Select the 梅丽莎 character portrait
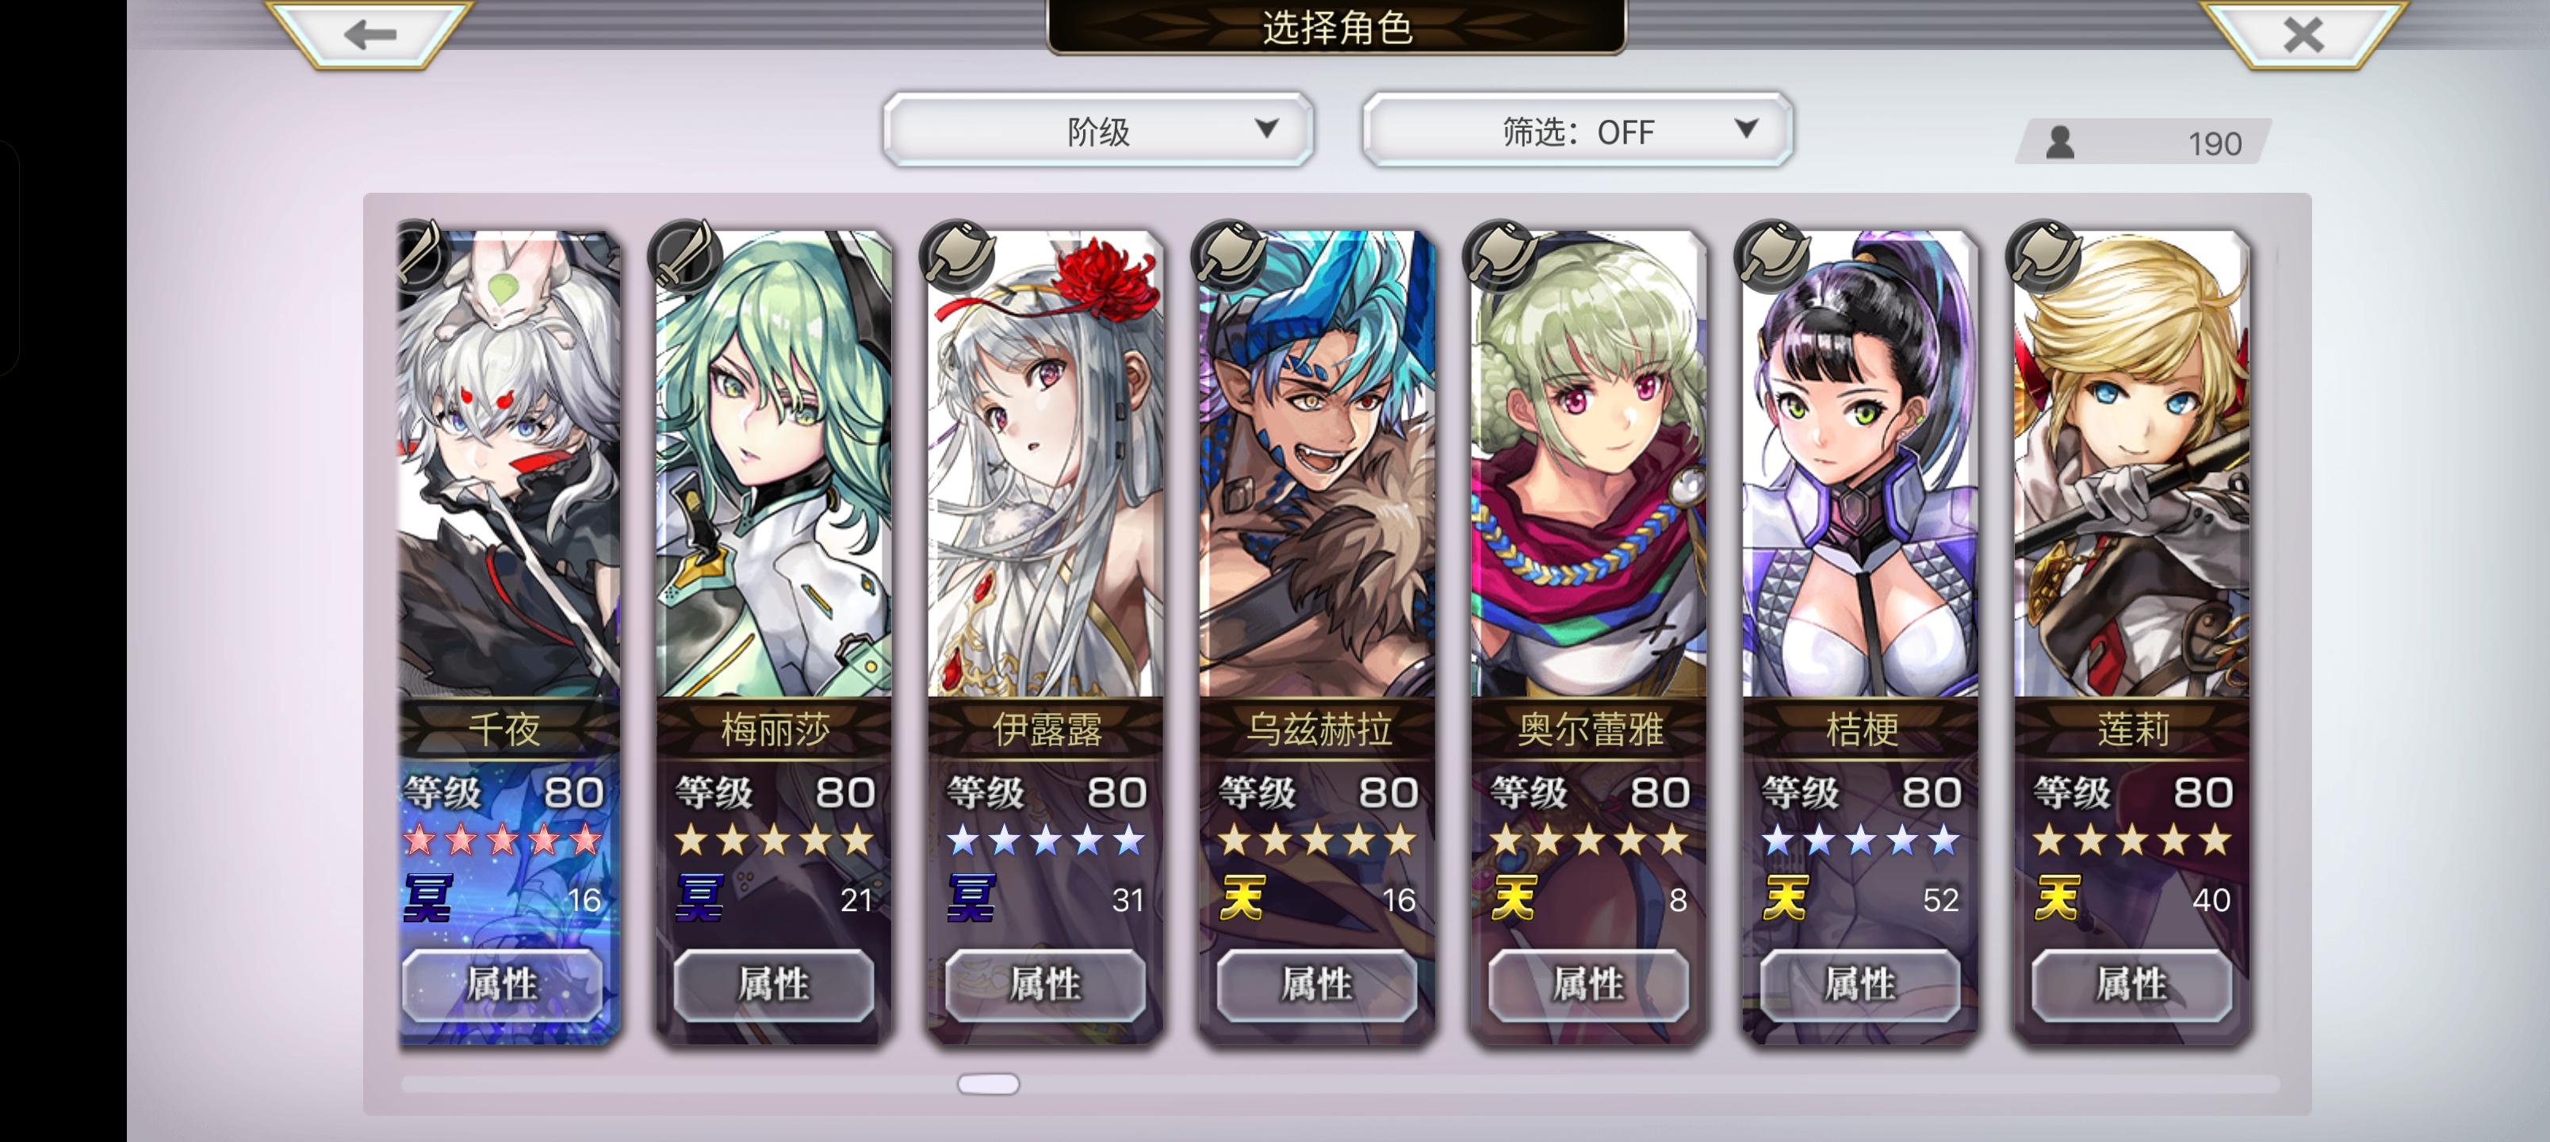The width and height of the screenshot is (2550, 1142). (774, 463)
